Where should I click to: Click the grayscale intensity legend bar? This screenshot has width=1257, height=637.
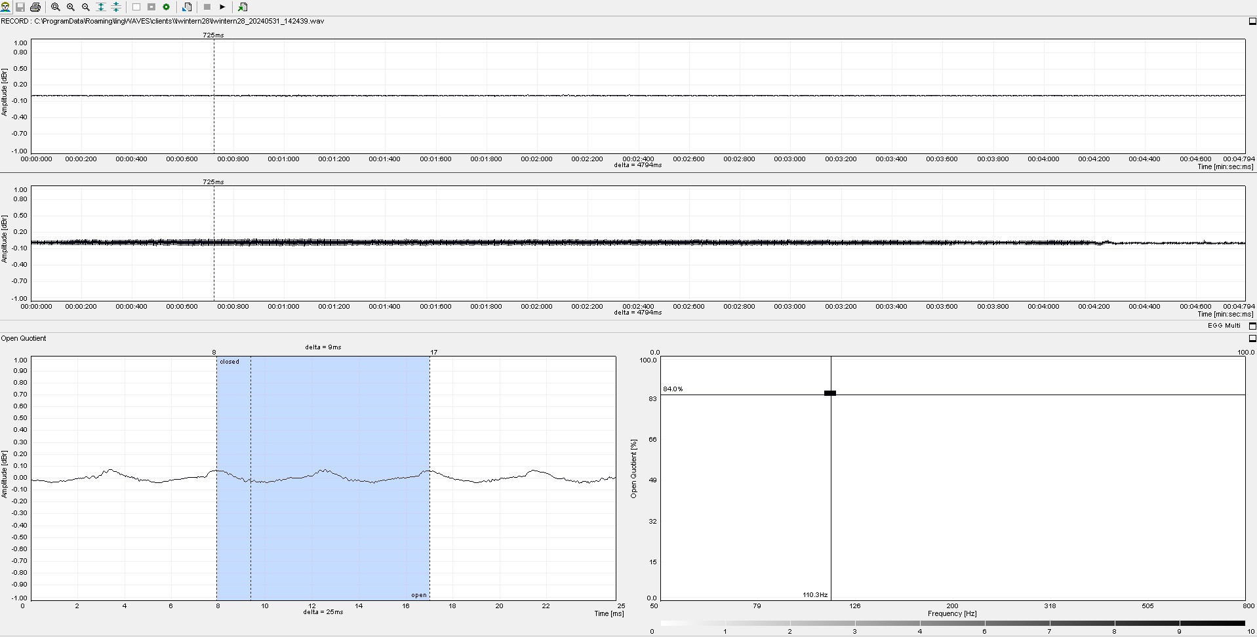[x=953, y=623]
